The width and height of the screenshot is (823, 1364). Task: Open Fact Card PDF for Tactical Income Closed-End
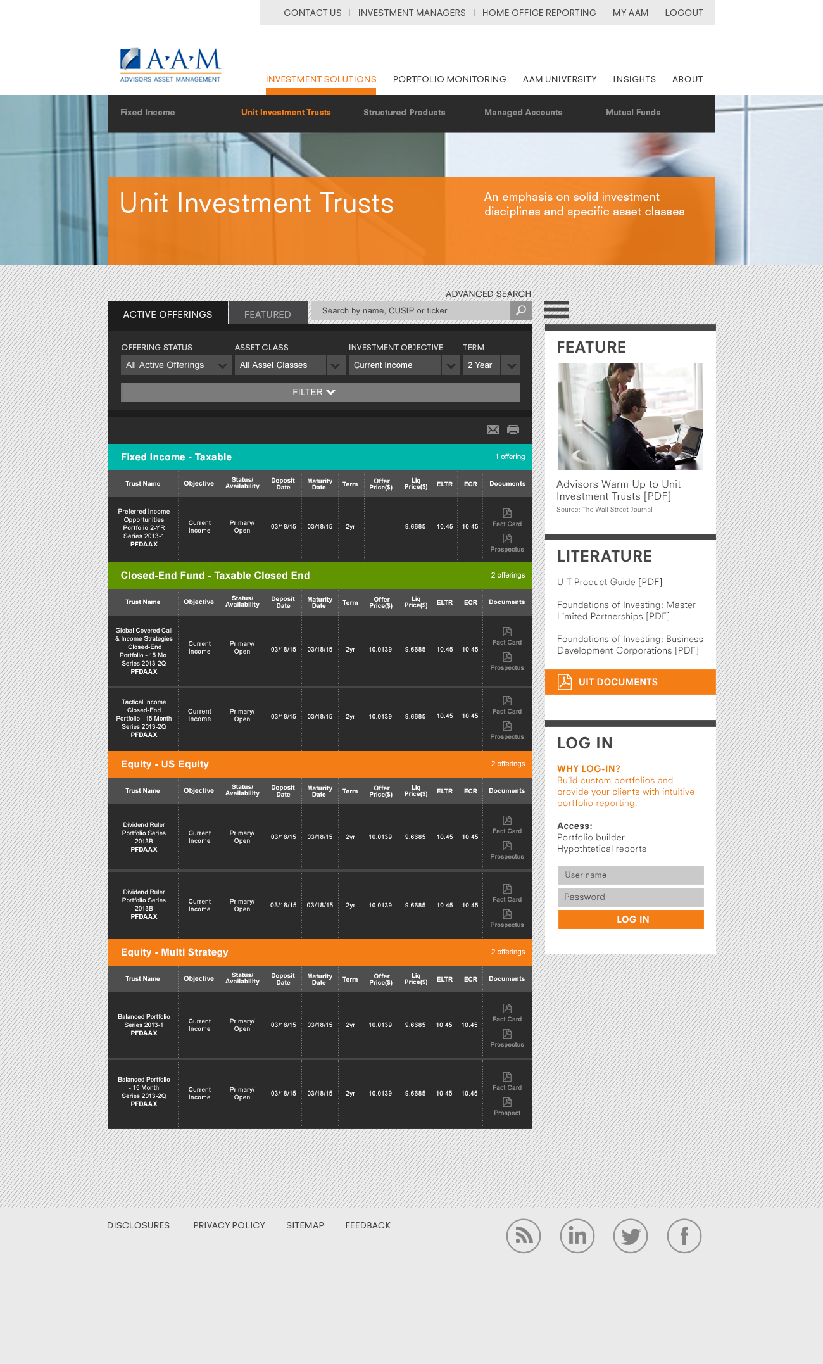(507, 705)
